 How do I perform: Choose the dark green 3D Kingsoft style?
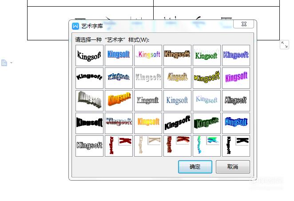pyautogui.click(x=207, y=123)
